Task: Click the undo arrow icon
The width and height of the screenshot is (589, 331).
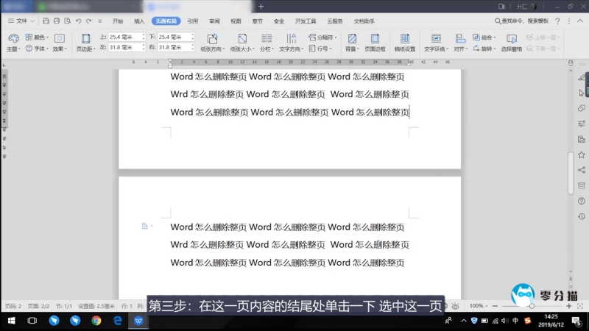Action: 78,21
